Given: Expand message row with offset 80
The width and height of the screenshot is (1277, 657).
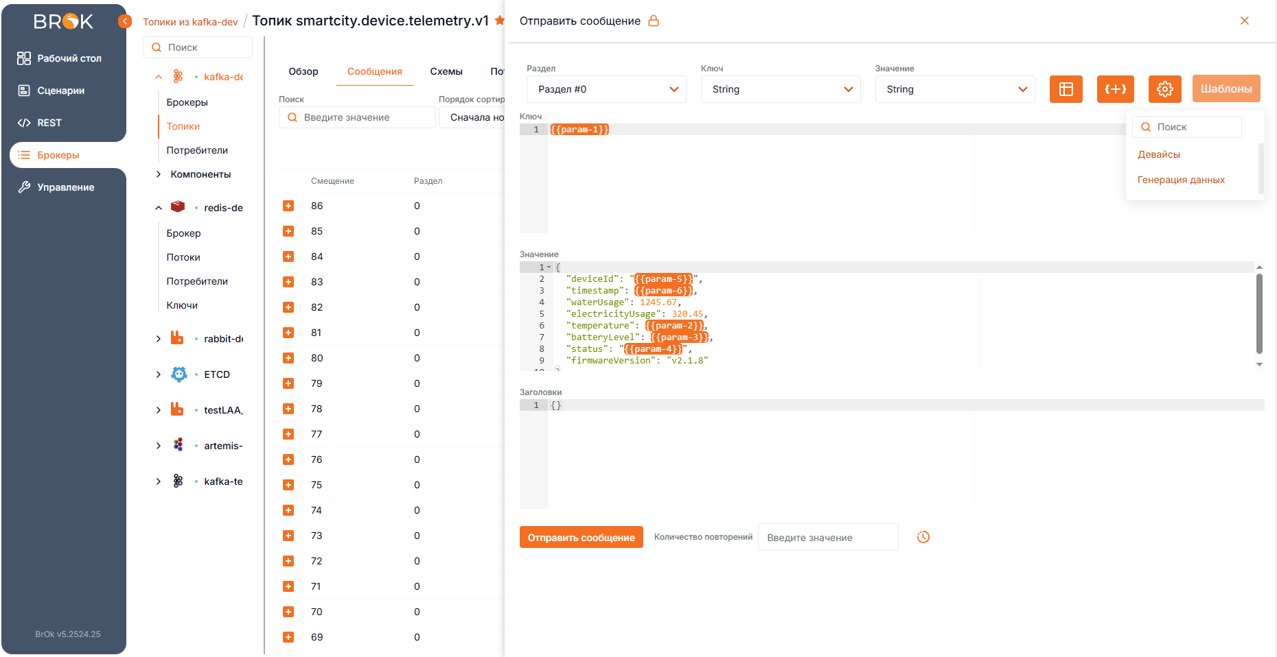Looking at the screenshot, I should pyautogui.click(x=288, y=358).
